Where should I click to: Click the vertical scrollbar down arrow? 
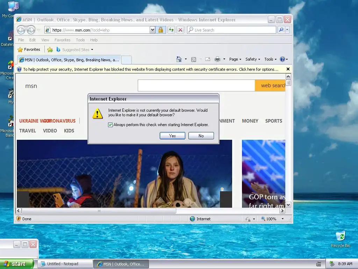pyautogui.click(x=288, y=205)
